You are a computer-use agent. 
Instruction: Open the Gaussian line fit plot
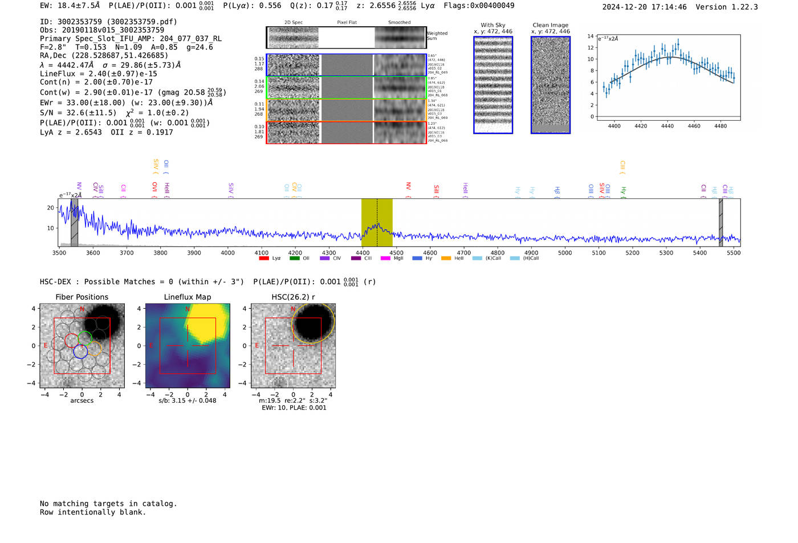click(669, 77)
